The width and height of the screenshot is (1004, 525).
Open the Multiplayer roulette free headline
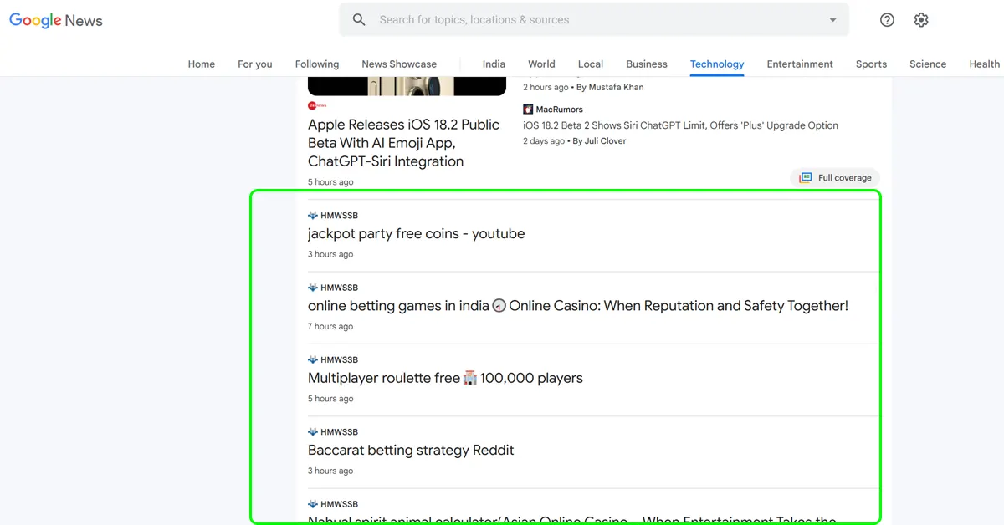[445, 378]
